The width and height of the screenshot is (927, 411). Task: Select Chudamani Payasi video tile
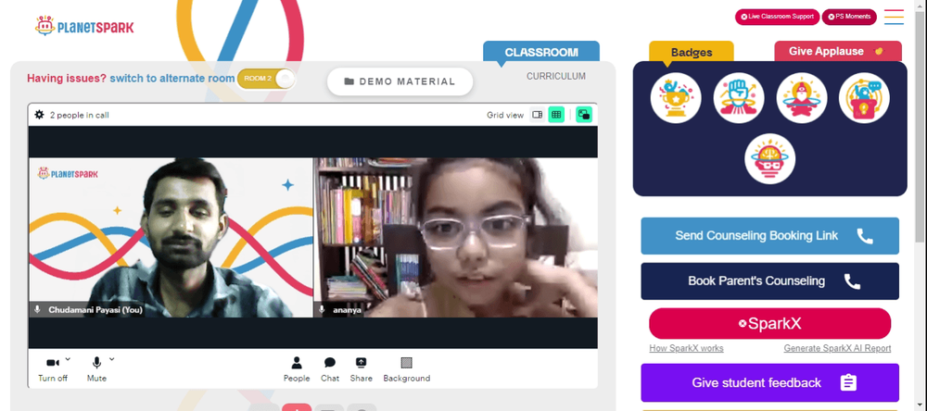point(171,237)
